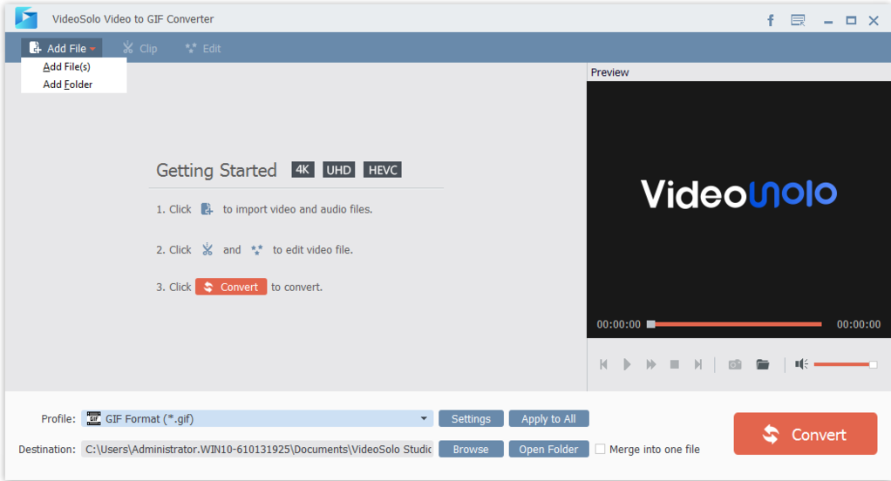The image size is (891, 481).
Task: Click the Facebook icon in title bar
Action: coord(771,20)
